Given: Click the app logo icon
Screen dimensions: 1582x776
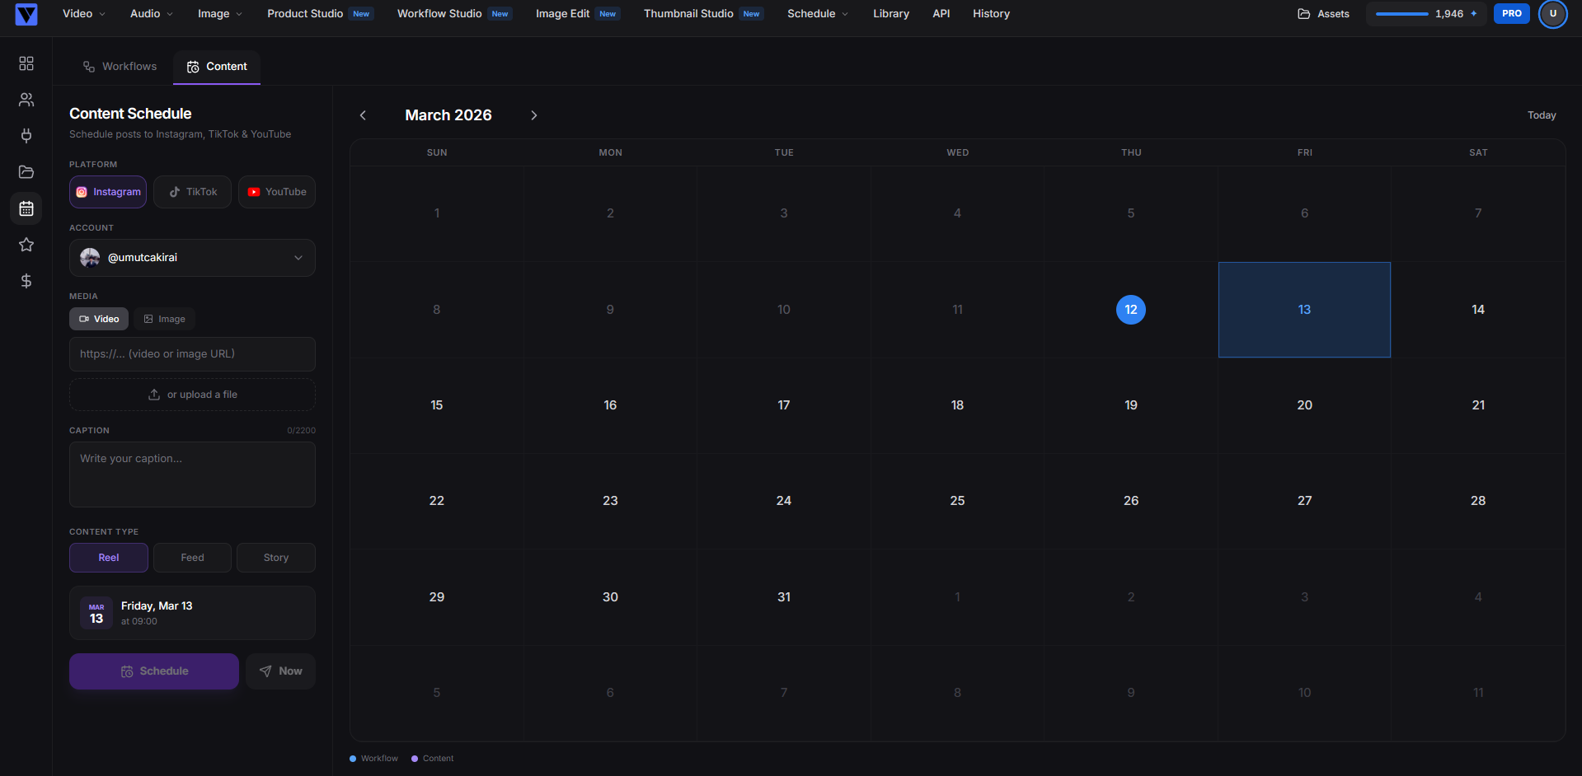Looking at the screenshot, I should coord(26,14).
